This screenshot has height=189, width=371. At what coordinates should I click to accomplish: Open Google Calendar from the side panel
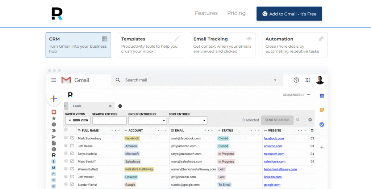point(321,96)
